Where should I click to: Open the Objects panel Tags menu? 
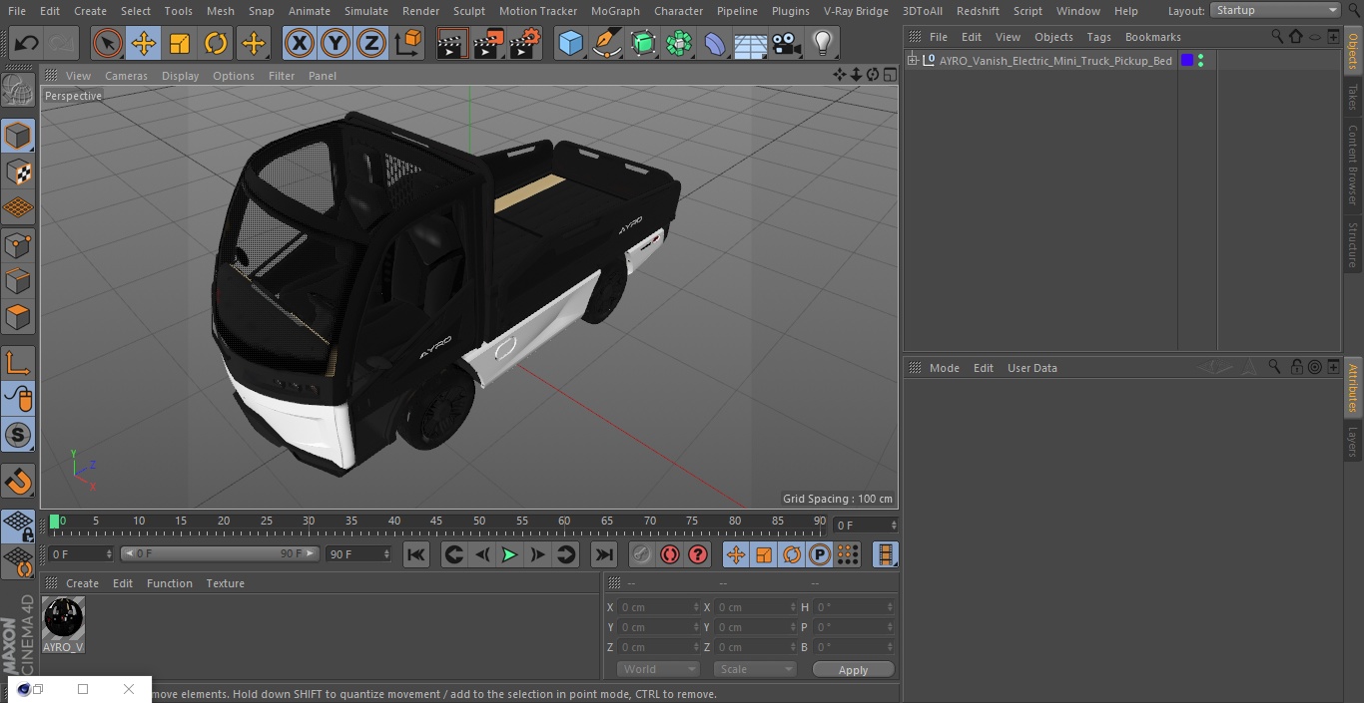[x=1098, y=37]
